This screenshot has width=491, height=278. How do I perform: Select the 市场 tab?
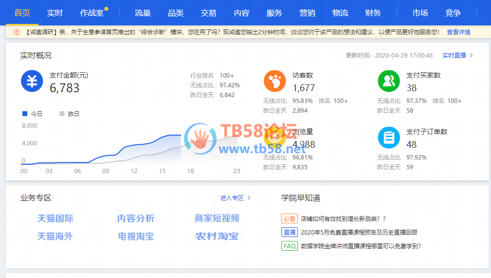(x=420, y=13)
